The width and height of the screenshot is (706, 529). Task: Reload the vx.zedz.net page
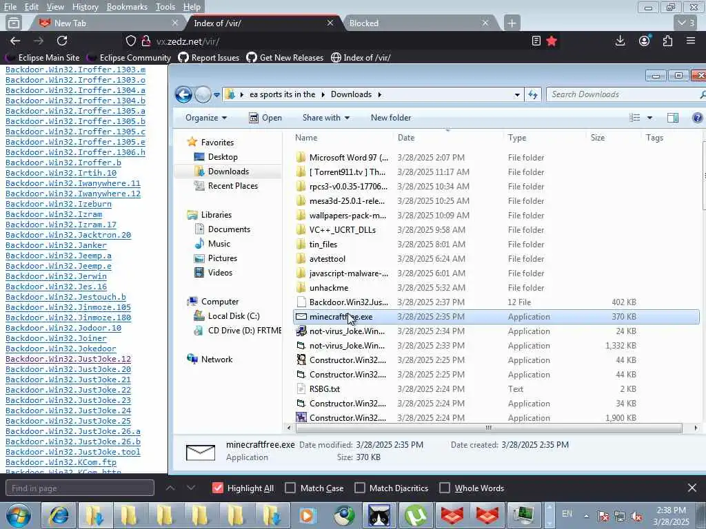point(62,41)
